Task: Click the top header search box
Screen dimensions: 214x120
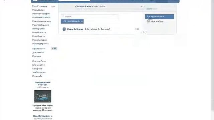Action: [74, 0]
